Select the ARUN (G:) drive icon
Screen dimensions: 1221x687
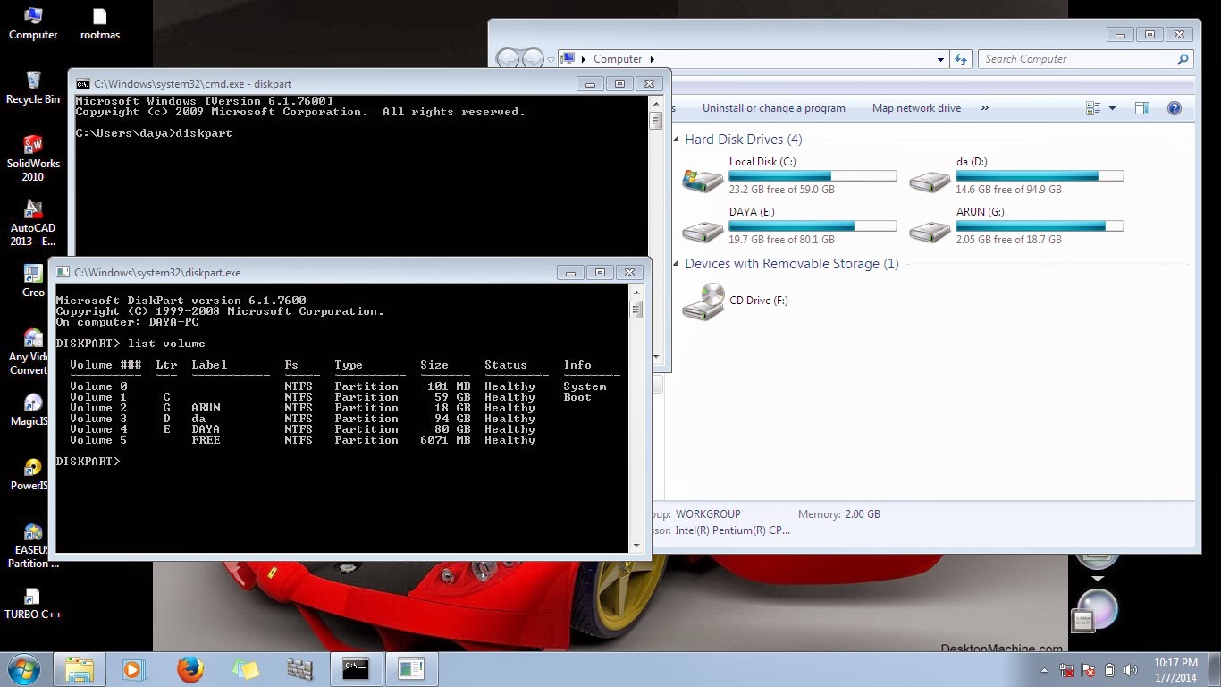930,230
